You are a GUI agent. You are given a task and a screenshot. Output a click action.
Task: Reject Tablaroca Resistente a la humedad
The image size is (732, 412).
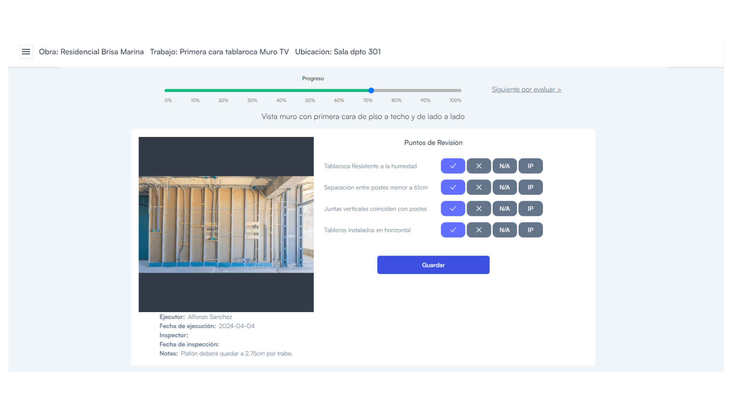point(478,166)
